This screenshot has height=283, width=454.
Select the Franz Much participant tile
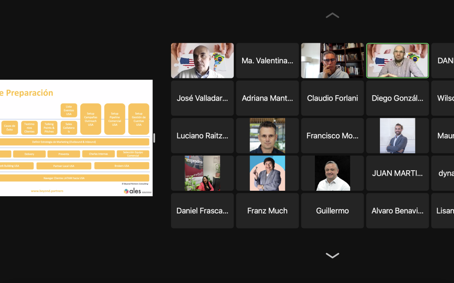[x=267, y=211]
